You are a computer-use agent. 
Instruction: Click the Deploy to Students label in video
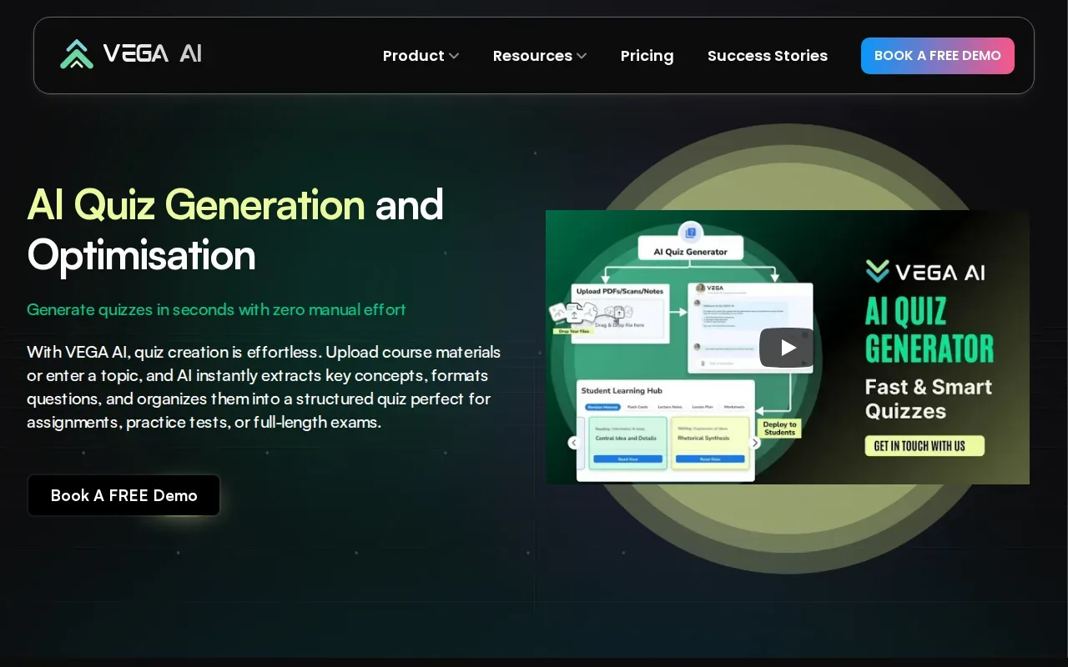coord(780,429)
